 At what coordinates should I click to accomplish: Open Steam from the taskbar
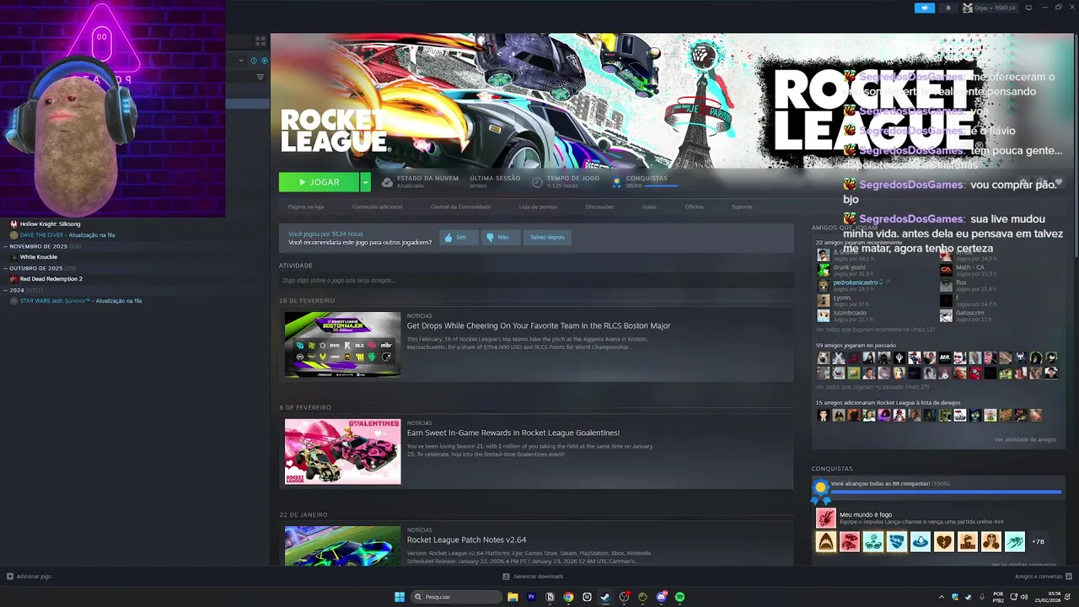point(605,597)
